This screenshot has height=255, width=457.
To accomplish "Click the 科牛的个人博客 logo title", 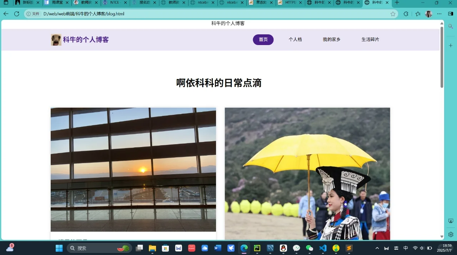I will point(86,40).
